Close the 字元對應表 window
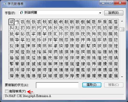Image resolution: width=128 pixels, height=102 pixels. tap(120, 3)
